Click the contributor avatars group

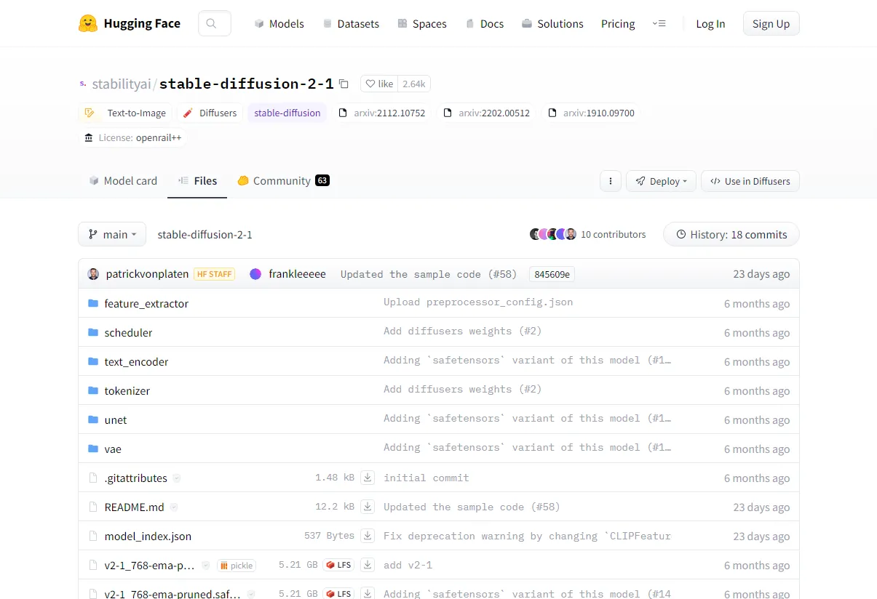click(552, 234)
